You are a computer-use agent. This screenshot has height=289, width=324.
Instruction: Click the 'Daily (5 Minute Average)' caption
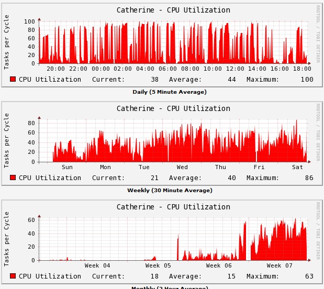point(170,92)
